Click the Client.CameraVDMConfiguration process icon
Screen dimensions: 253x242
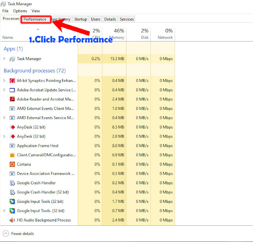click(12, 155)
